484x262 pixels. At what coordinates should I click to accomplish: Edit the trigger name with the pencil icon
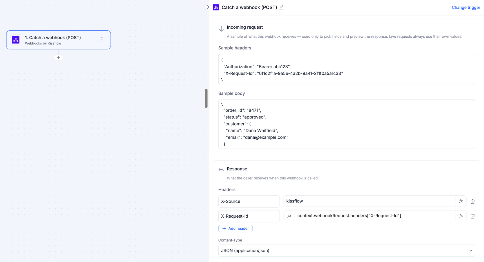point(281,7)
